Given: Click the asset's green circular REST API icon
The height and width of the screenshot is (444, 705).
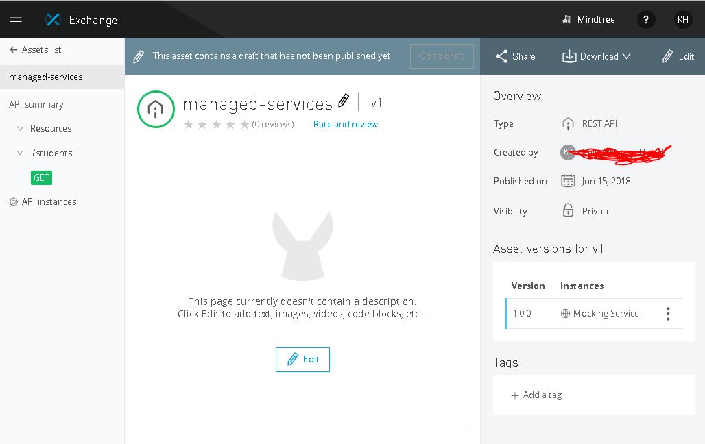Looking at the screenshot, I should point(156,109).
